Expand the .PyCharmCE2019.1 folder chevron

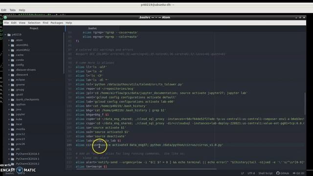[9, 159]
